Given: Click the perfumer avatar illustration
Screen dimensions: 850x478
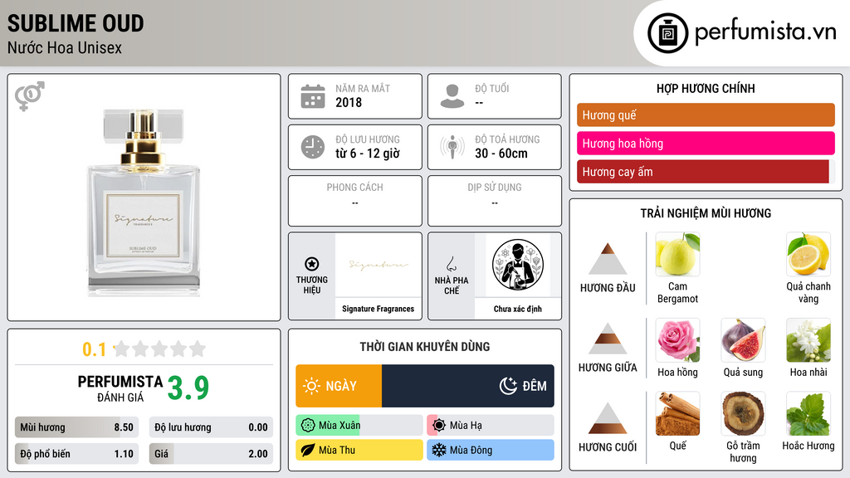Looking at the screenshot, I should point(518,265).
